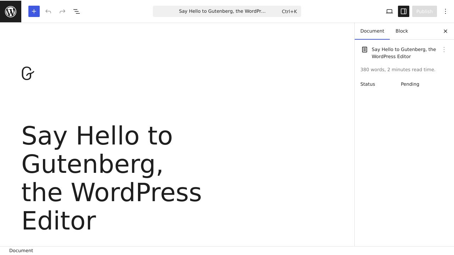454x255 pixels.
Task: Open the Document Overview list view
Action: tap(77, 11)
